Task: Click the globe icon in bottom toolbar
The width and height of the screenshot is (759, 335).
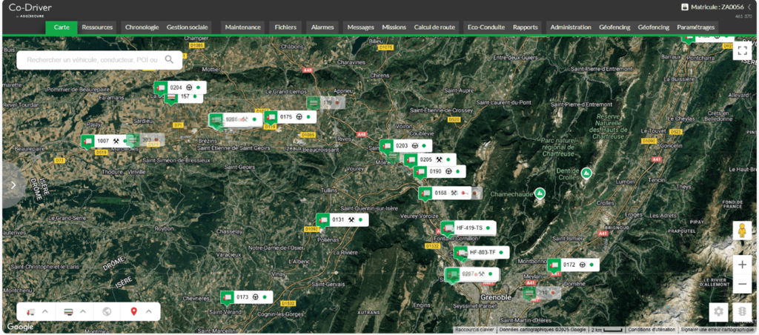Action: tap(107, 311)
